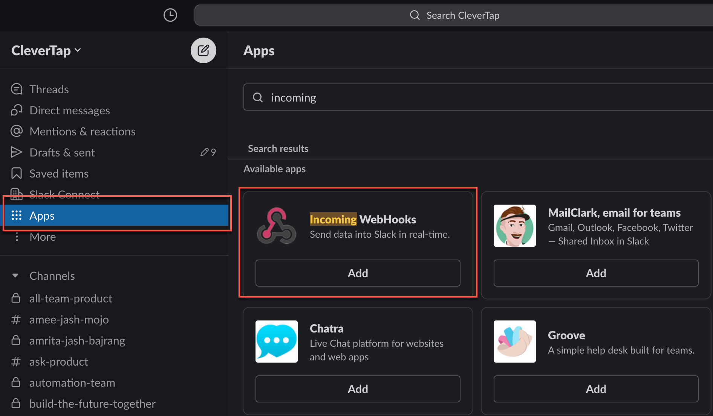The width and height of the screenshot is (713, 416).
Task: Add the Chatra app
Action: pyautogui.click(x=358, y=389)
